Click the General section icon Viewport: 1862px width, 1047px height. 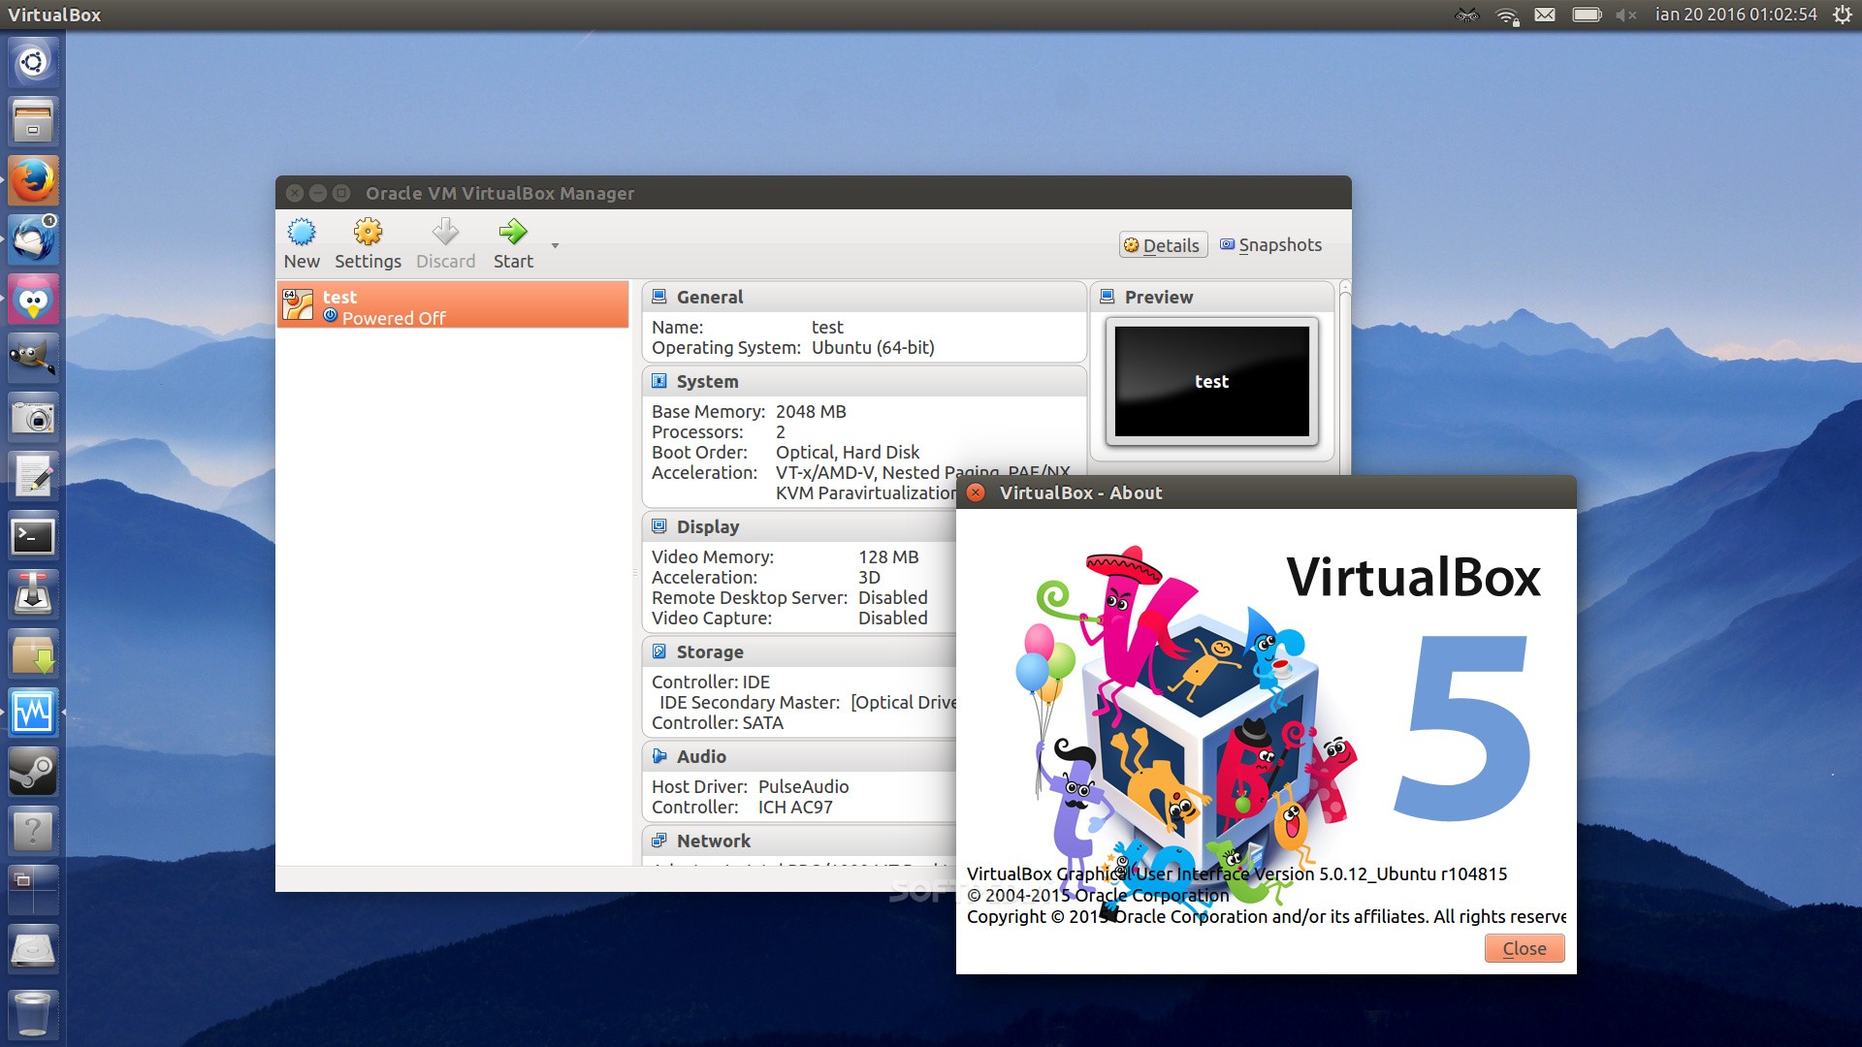coord(661,296)
